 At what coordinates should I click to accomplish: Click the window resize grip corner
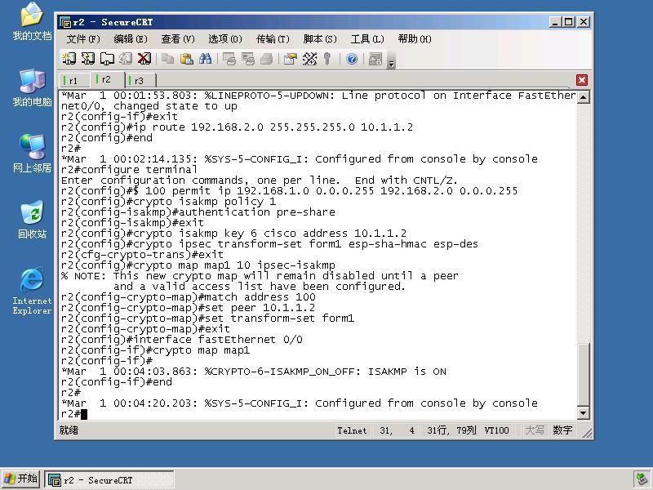[587, 434]
